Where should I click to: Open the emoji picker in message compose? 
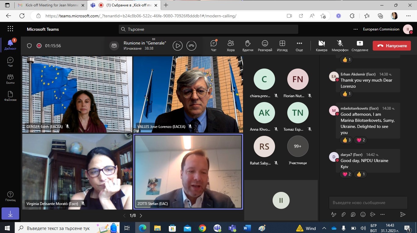coord(363,214)
